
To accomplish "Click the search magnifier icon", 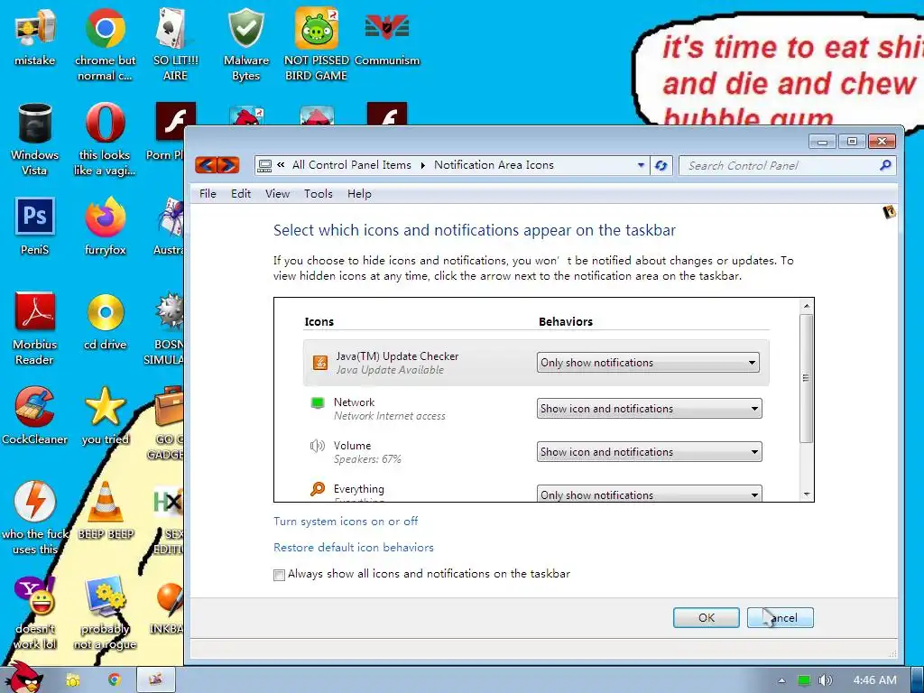I will point(885,166).
